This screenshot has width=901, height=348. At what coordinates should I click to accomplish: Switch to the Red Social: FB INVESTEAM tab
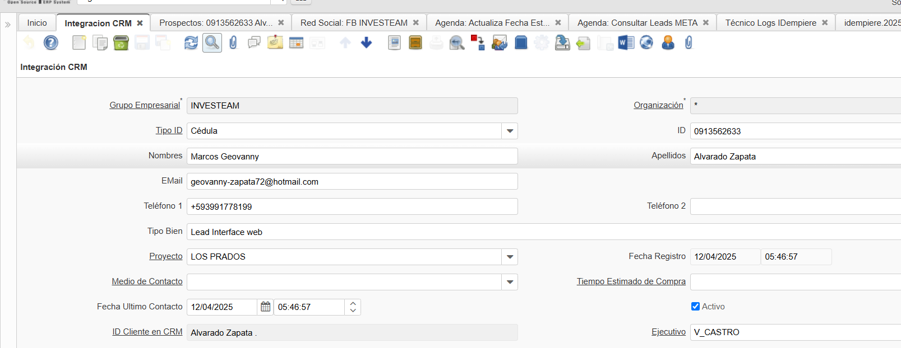[353, 23]
